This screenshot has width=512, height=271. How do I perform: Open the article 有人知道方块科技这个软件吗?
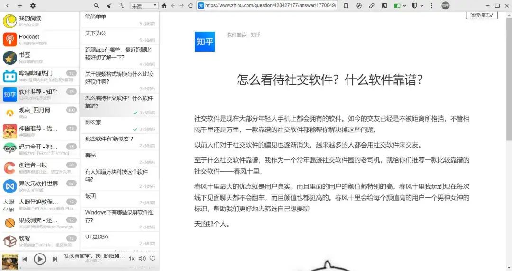(x=119, y=178)
